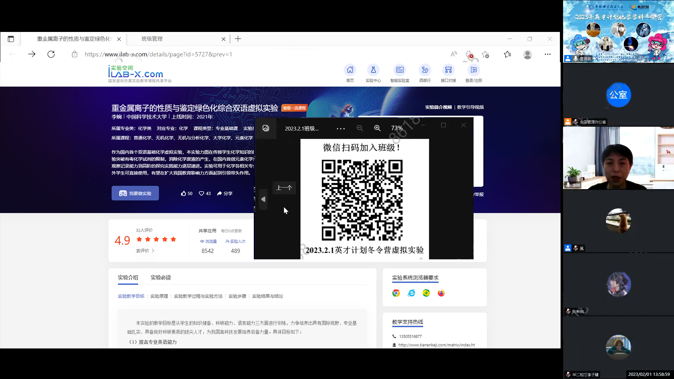Open the 西部行 navigation icon
This screenshot has height=379, width=674.
click(x=425, y=70)
